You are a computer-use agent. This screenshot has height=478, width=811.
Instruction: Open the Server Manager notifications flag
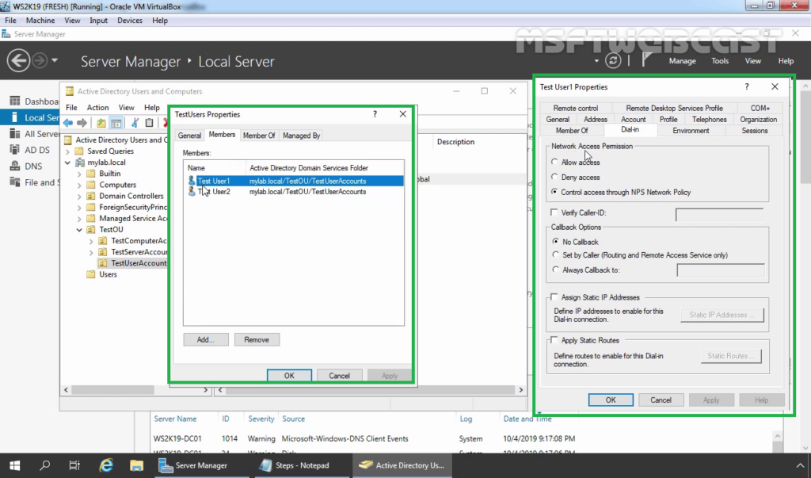tap(646, 60)
